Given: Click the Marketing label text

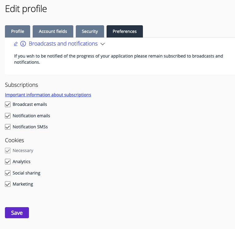Looking at the screenshot, I should [x=23, y=184].
